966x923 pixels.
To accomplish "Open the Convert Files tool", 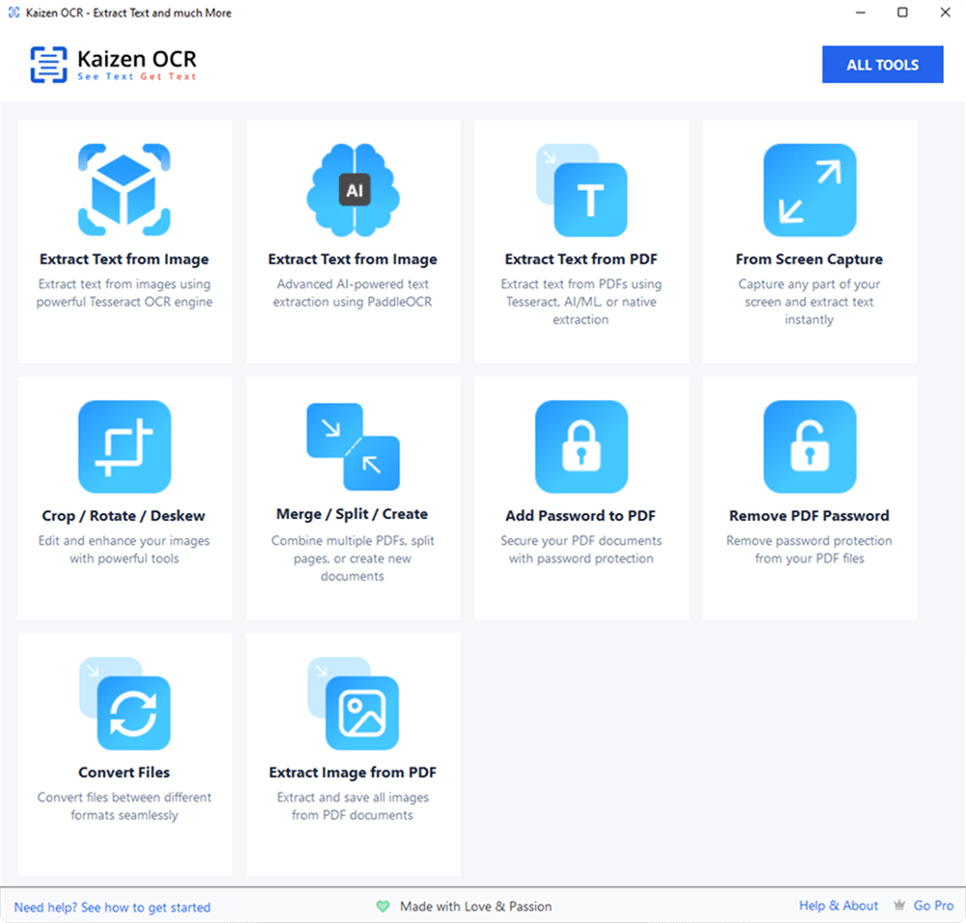I will tap(124, 754).
